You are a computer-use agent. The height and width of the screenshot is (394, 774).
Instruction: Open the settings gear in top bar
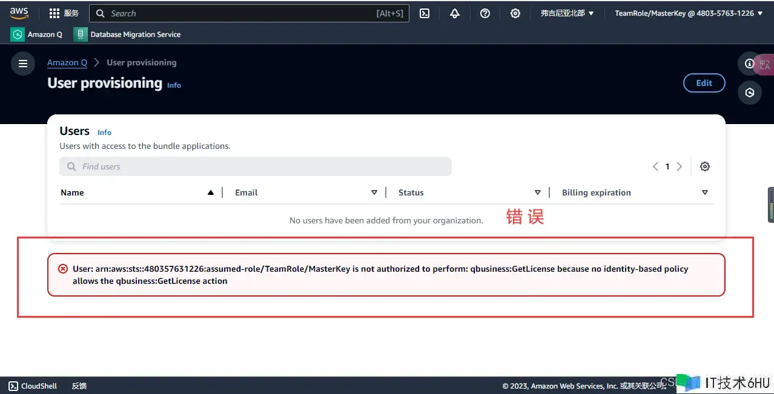[x=515, y=13]
